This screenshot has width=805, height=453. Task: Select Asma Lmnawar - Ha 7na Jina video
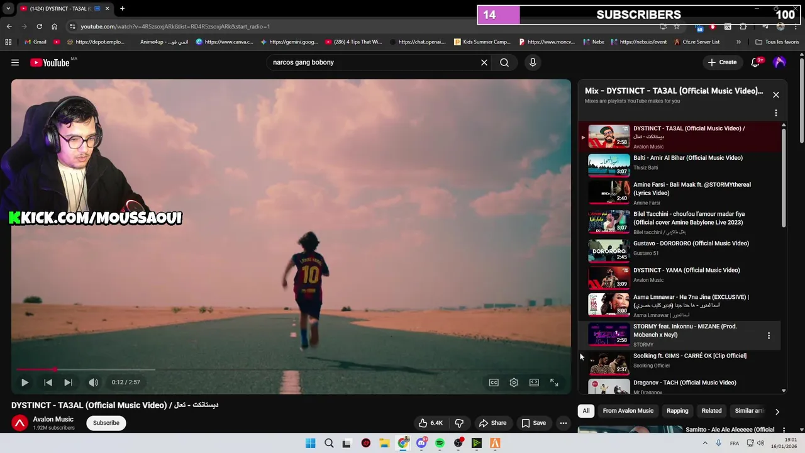click(679, 306)
